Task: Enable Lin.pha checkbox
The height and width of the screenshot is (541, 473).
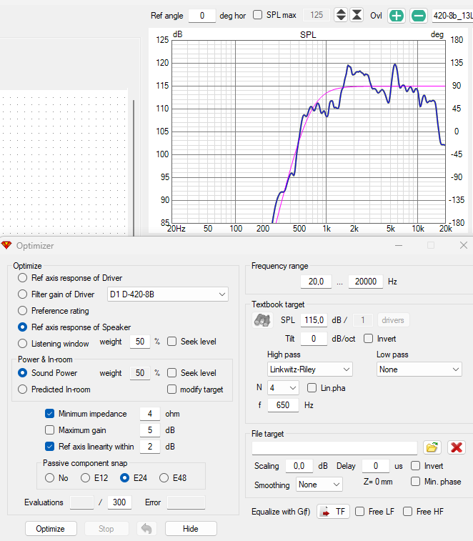Action: [x=312, y=388]
